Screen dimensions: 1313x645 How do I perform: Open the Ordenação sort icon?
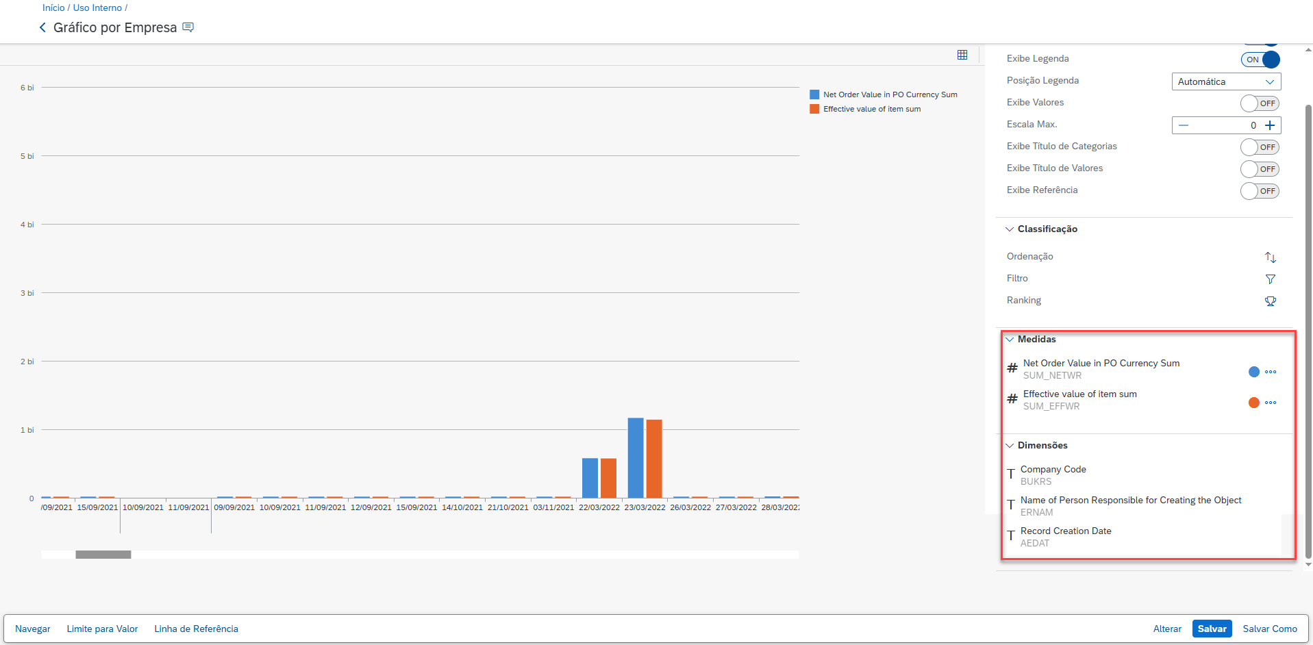(x=1270, y=257)
